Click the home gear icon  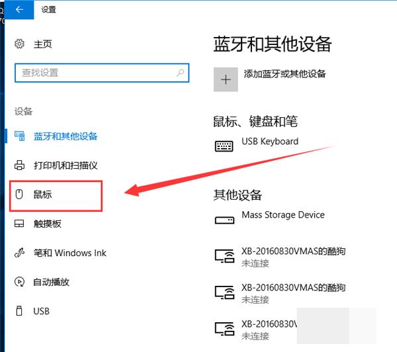coord(19,44)
